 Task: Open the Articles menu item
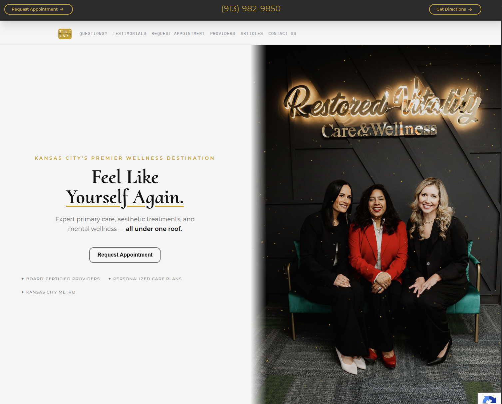click(x=252, y=34)
